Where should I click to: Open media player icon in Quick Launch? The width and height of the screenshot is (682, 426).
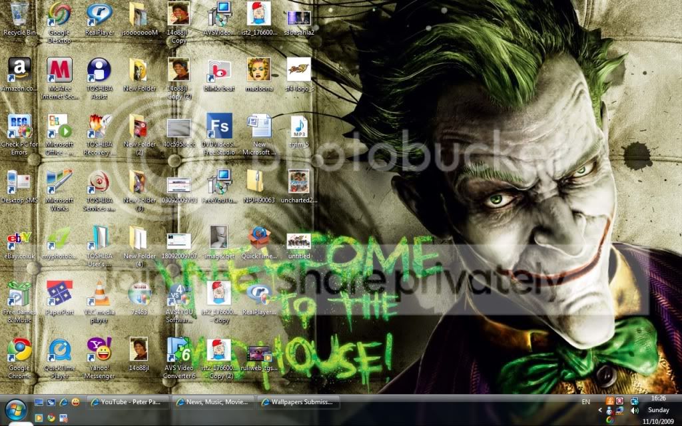tap(39, 418)
